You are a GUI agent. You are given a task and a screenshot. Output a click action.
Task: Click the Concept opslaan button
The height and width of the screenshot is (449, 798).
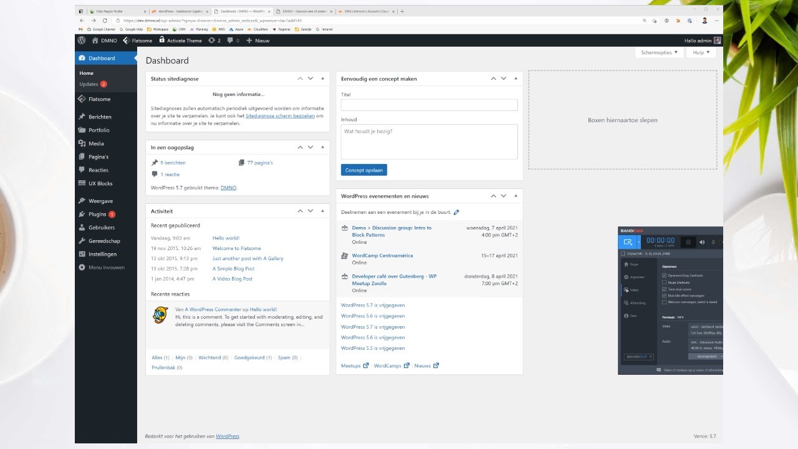[x=364, y=170]
